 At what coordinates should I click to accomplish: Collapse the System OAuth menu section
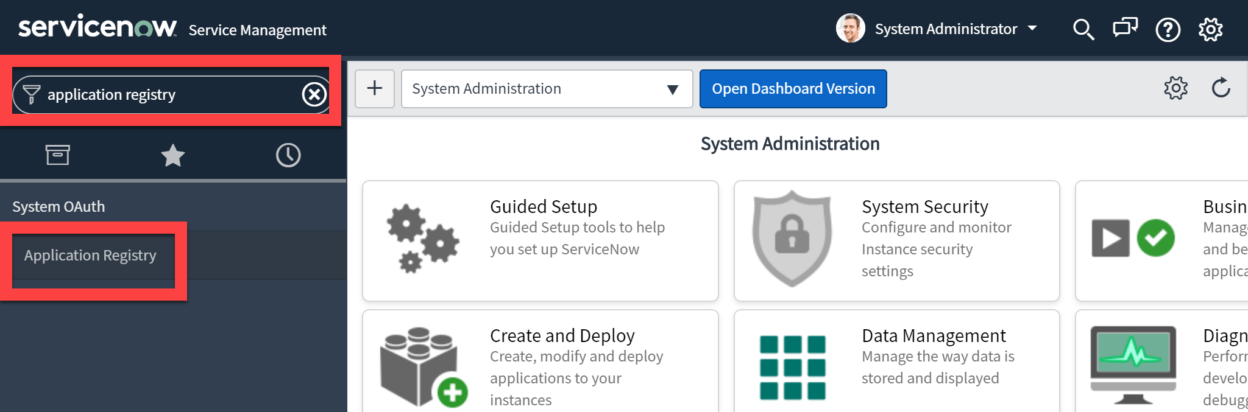pos(58,206)
